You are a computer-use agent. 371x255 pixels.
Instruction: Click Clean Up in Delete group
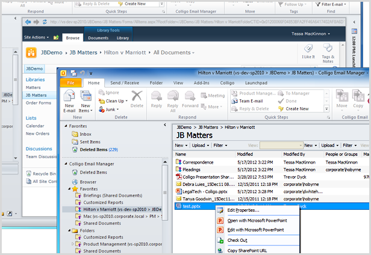tap(113, 101)
